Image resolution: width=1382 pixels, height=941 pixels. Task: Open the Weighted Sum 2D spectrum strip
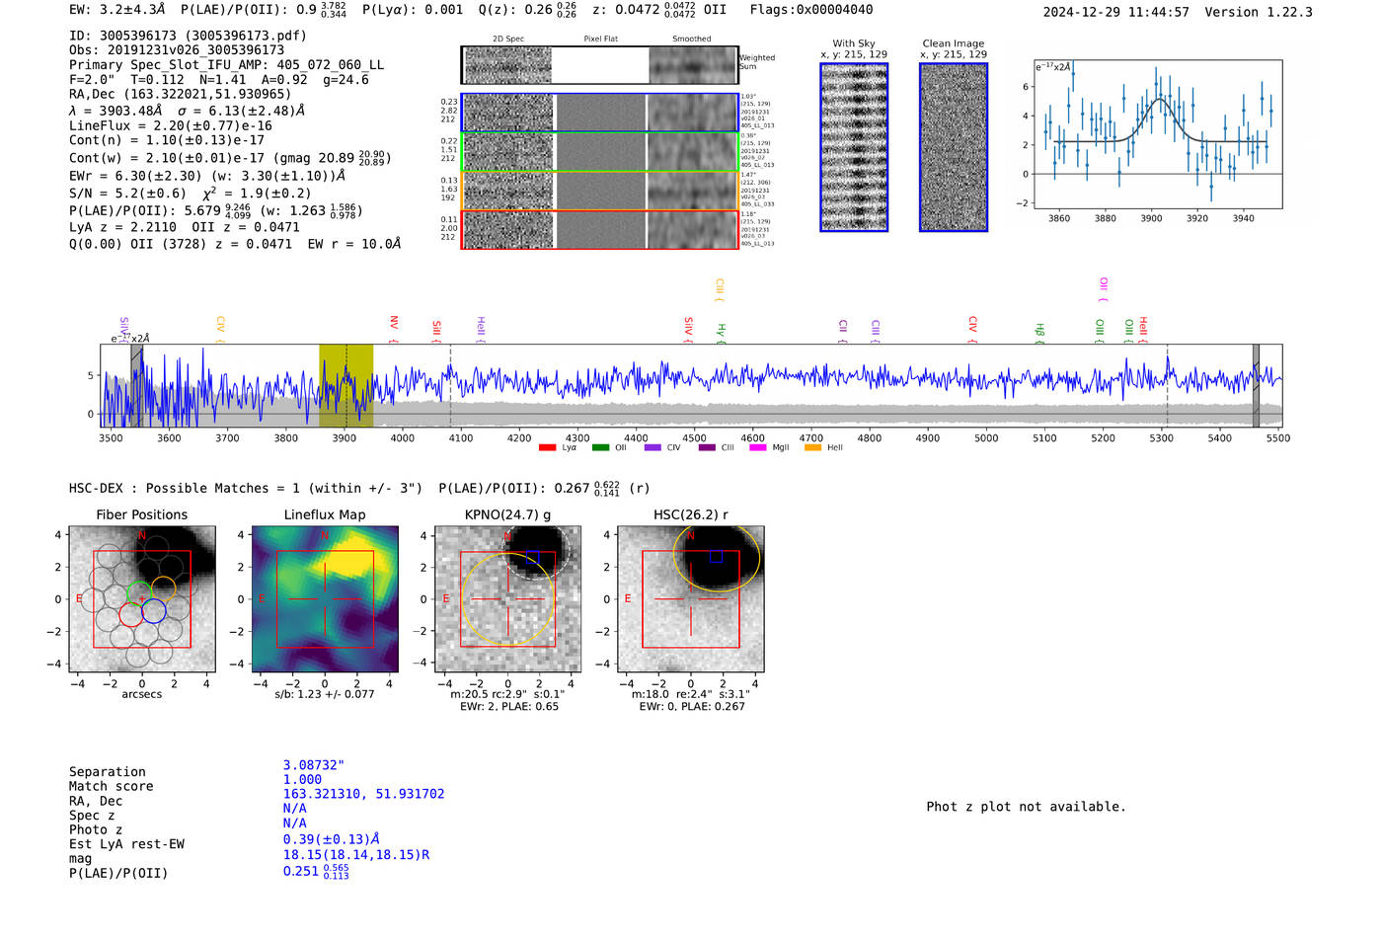click(x=599, y=65)
